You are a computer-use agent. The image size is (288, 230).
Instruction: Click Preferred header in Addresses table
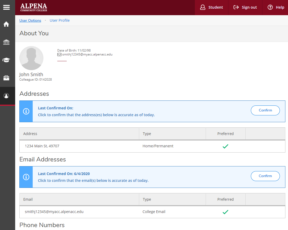coord(225,134)
